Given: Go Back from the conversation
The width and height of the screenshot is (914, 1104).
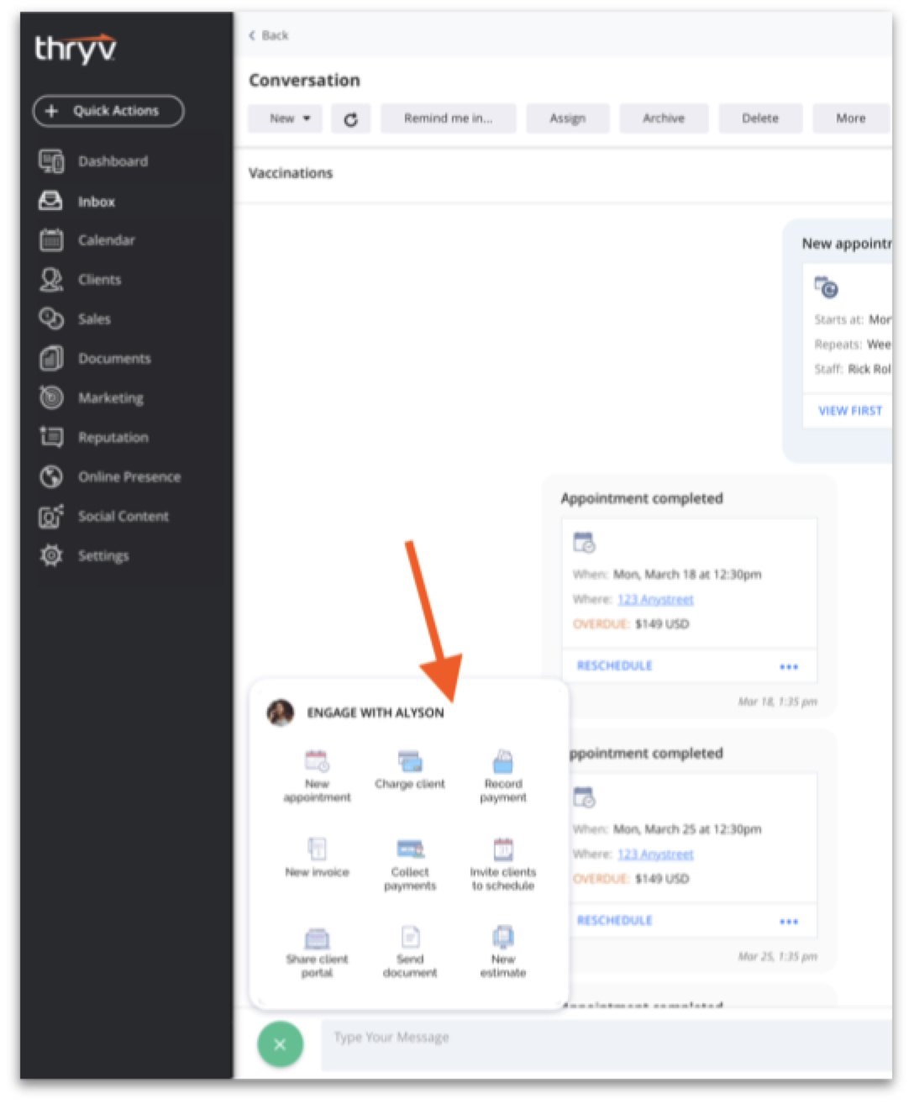Looking at the screenshot, I should (x=269, y=35).
